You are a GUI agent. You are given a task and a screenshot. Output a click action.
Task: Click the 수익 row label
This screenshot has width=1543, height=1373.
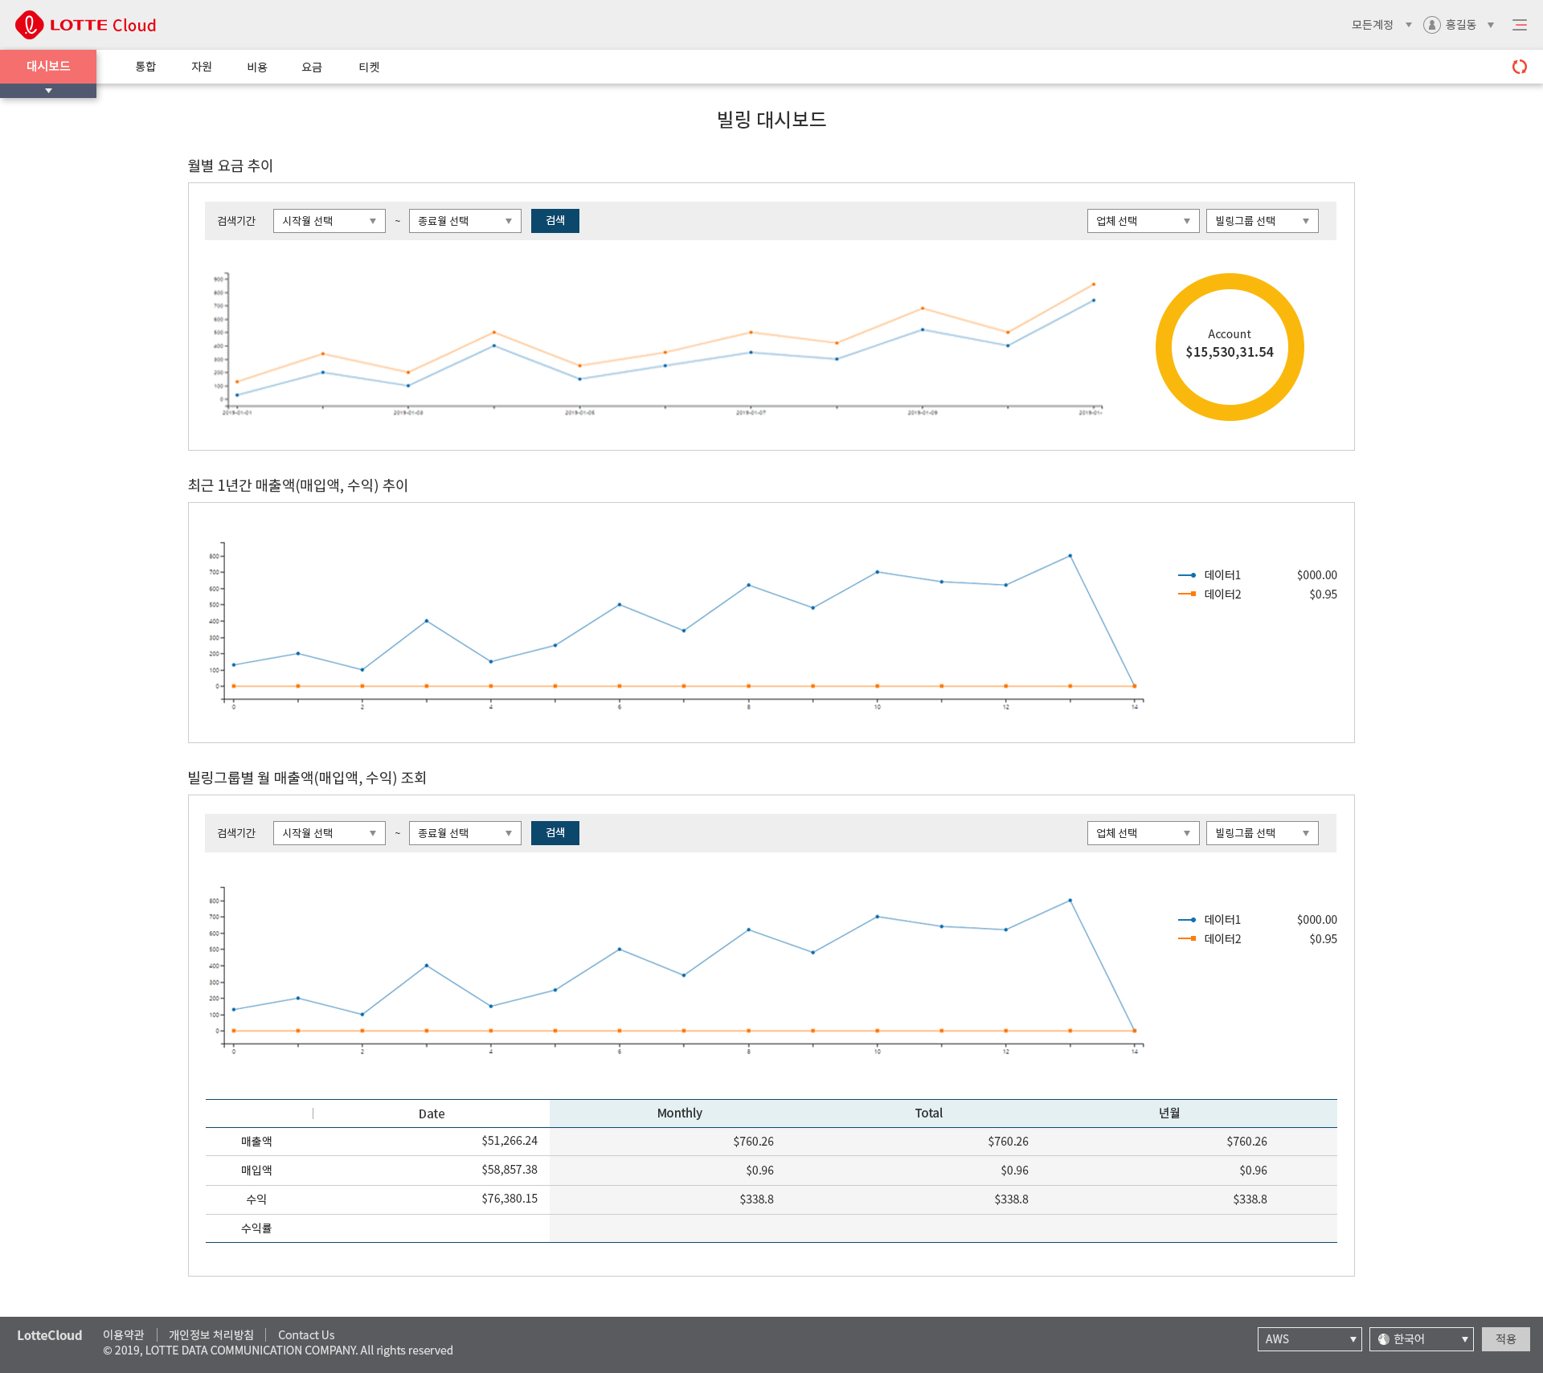click(256, 1199)
